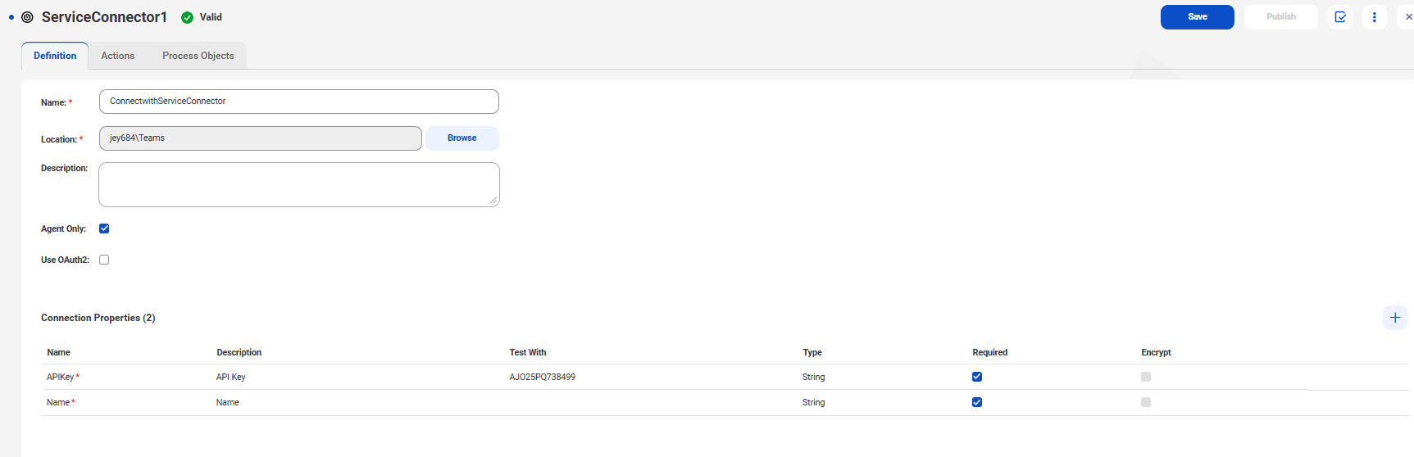The width and height of the screenshot is (1414, 457).
Task: Click the Required column header
Action: 990,352
